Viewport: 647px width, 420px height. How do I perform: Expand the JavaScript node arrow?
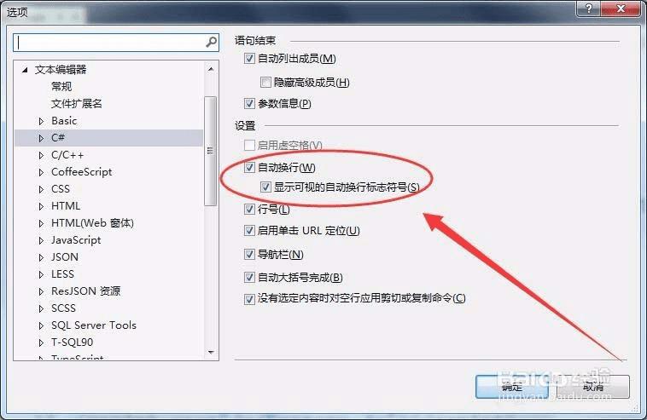(41, 240)
